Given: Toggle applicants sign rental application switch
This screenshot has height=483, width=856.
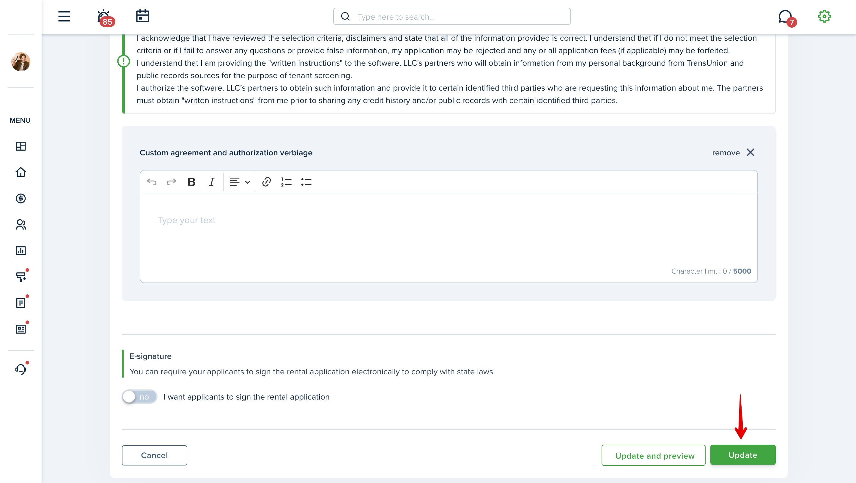Looking at the screenshot, I should click(x=140, y=397).
